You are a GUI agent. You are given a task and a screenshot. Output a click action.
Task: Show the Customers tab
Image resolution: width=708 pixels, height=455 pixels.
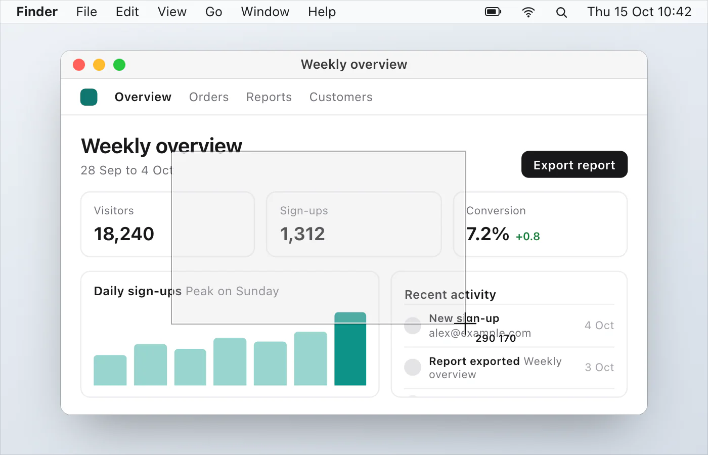coord(341,97)
